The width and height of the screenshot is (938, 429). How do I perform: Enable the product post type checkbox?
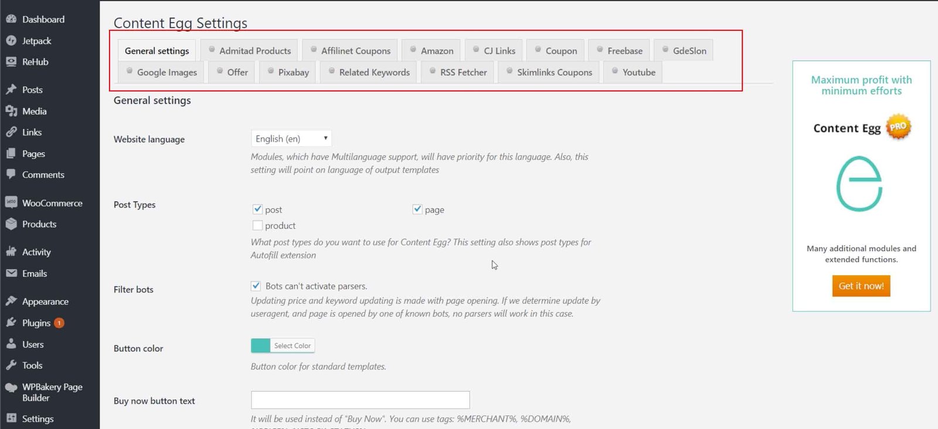(257, 225)
